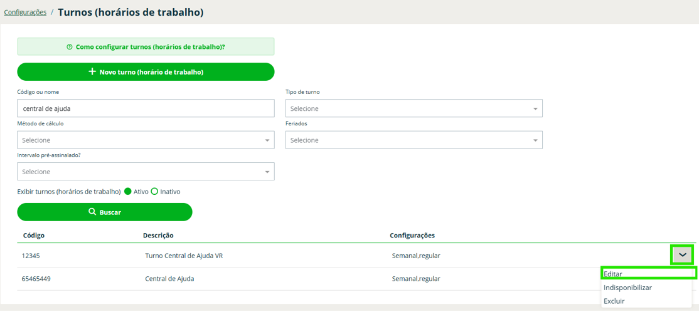Select the Inativo radio option
The width and height of the screenshot is (699, 312).
(154, 192)
